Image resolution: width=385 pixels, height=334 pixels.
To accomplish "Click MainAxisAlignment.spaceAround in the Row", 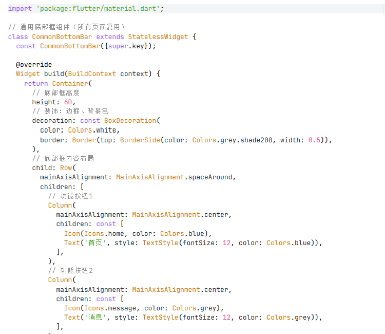I will [175, 177].
